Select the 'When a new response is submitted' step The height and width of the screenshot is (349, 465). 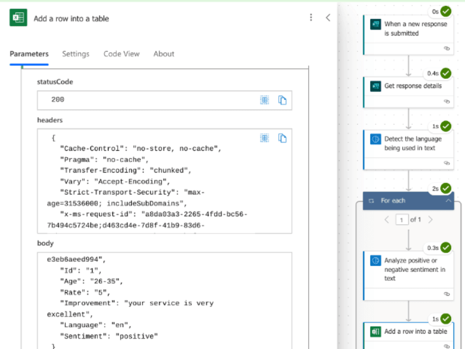pyautogui.click(x=409, y=34)
